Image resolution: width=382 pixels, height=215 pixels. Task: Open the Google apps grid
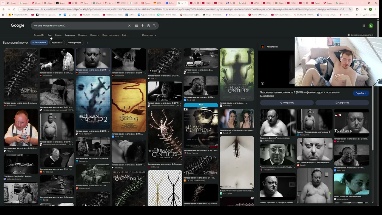(x=364, y=26)
